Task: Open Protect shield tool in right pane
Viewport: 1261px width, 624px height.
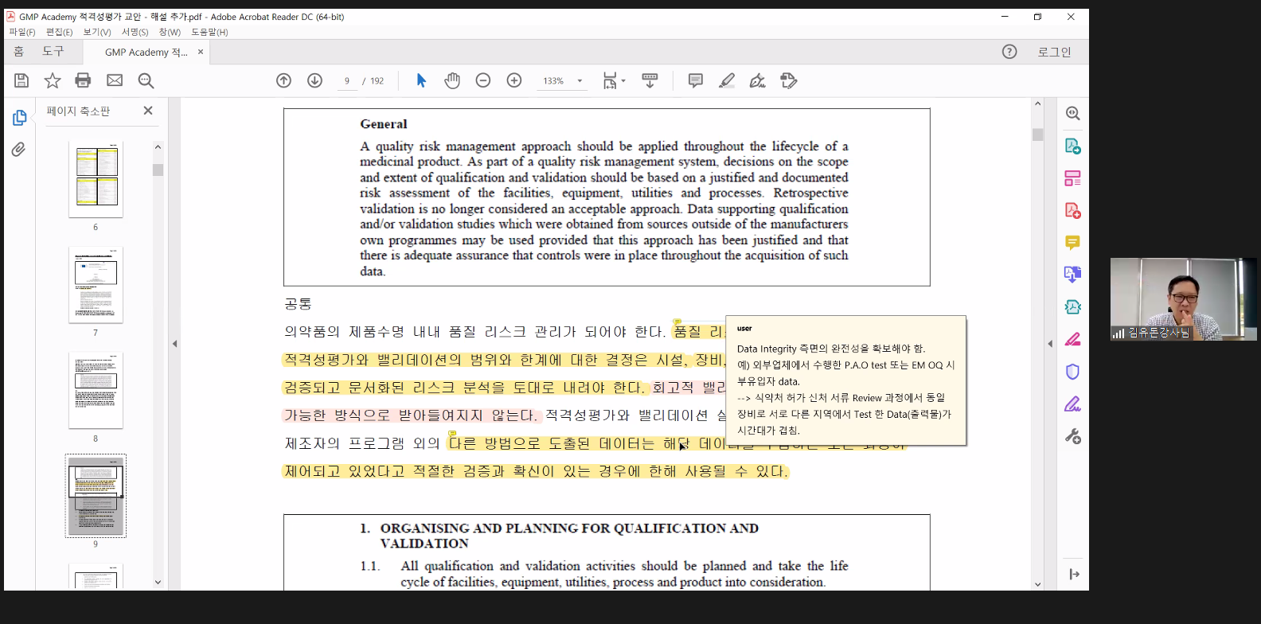Action: [x=1073, y=372]
